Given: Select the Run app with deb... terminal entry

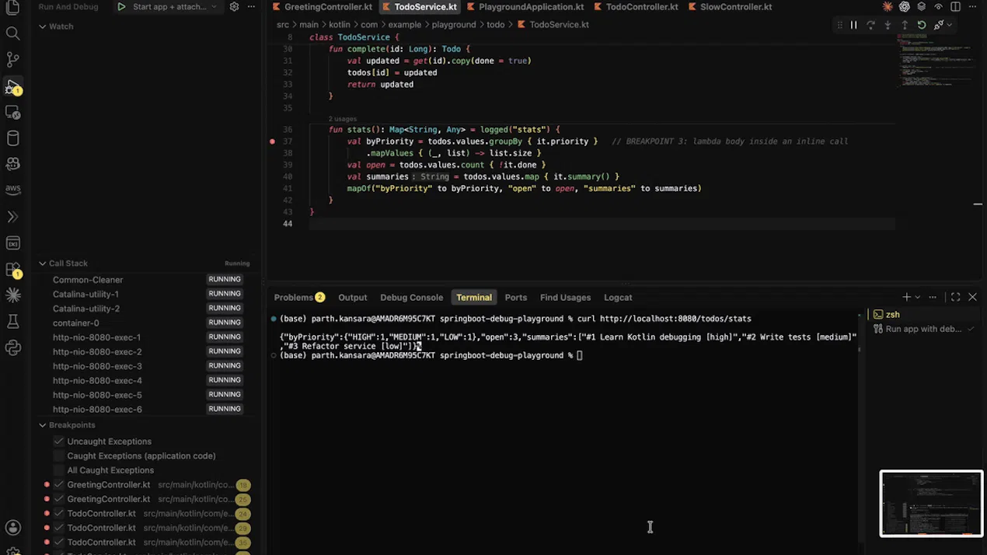Looking at the screenshot, I should tap(923, 329).
